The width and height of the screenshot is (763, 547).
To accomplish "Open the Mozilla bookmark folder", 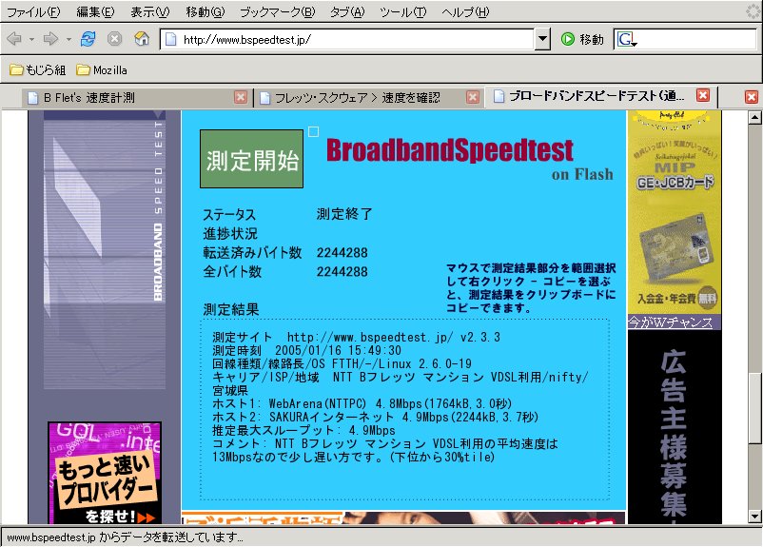I will pyautogui.click(x=102, y=70).
